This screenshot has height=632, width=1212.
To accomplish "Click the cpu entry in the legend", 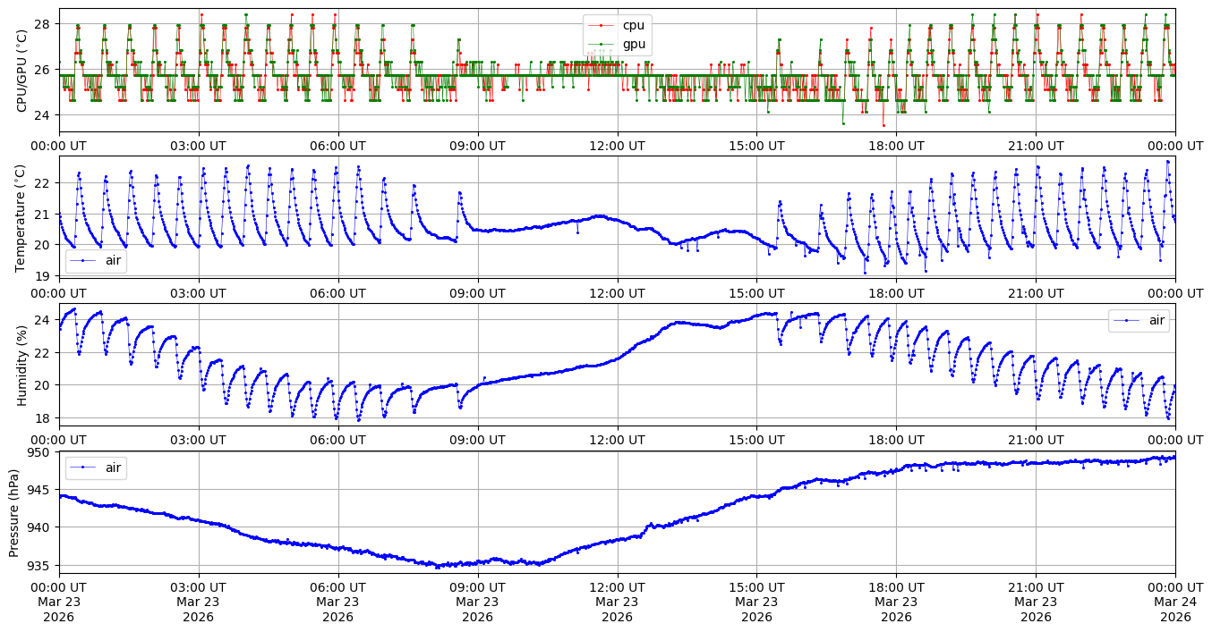I will (x=633, y=25).
